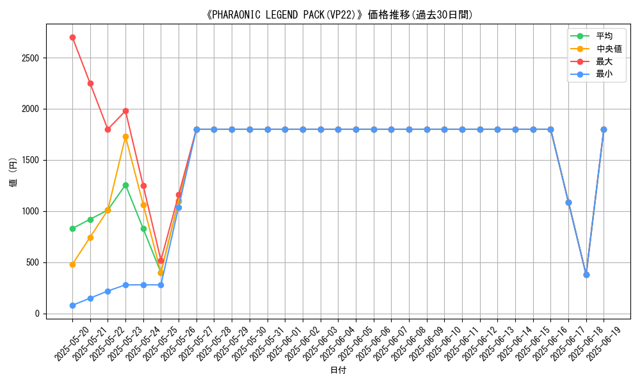
Task: Click the green legend marker for 平均
Action: pos(580,36)
